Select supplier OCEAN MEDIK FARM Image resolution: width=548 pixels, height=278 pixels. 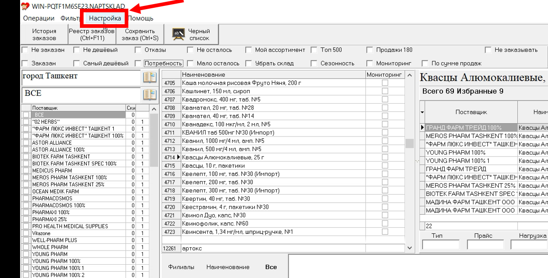click(78, 191)
